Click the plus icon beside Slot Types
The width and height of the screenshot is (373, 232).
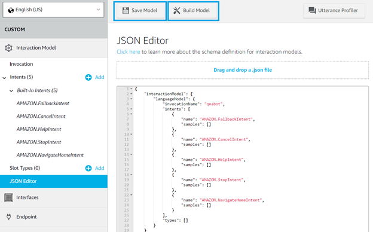(x=88, y=168)
